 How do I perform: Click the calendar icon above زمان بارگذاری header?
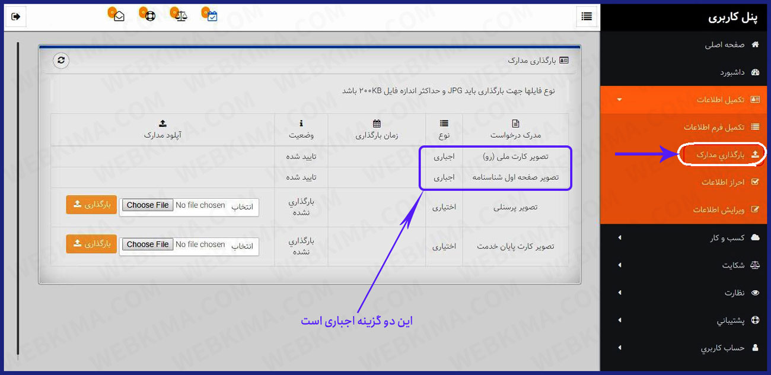(377, 123)
